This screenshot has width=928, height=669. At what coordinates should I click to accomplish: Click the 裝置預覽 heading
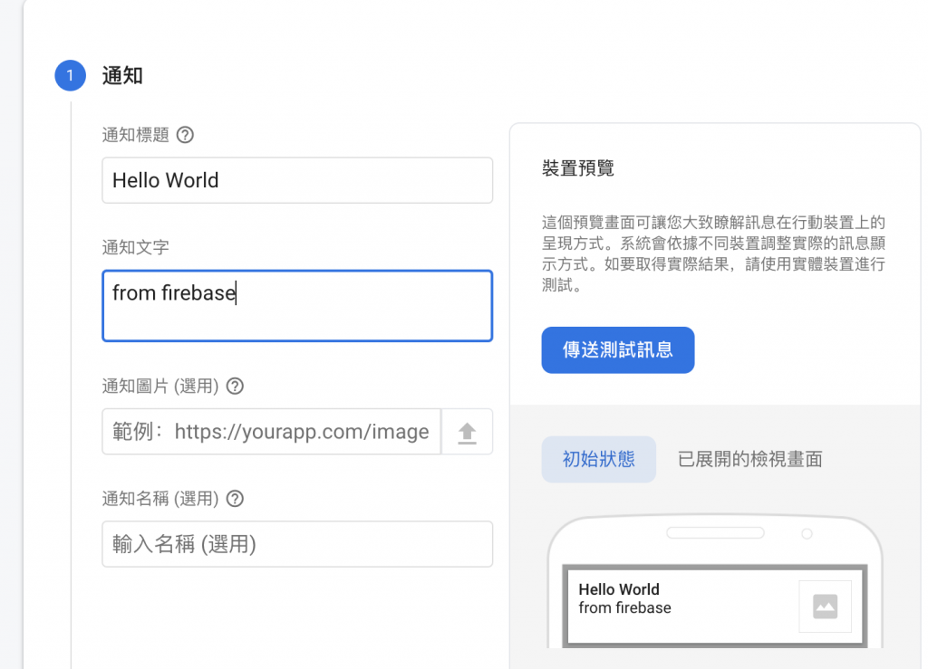(577, 168)
